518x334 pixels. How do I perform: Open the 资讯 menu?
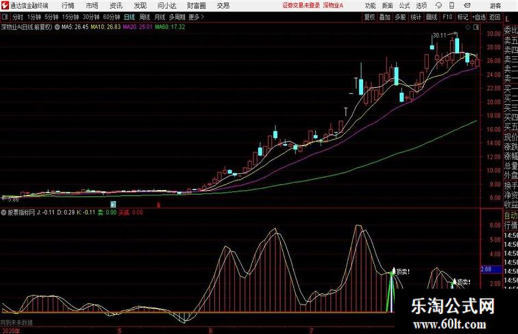pos(116,5)
